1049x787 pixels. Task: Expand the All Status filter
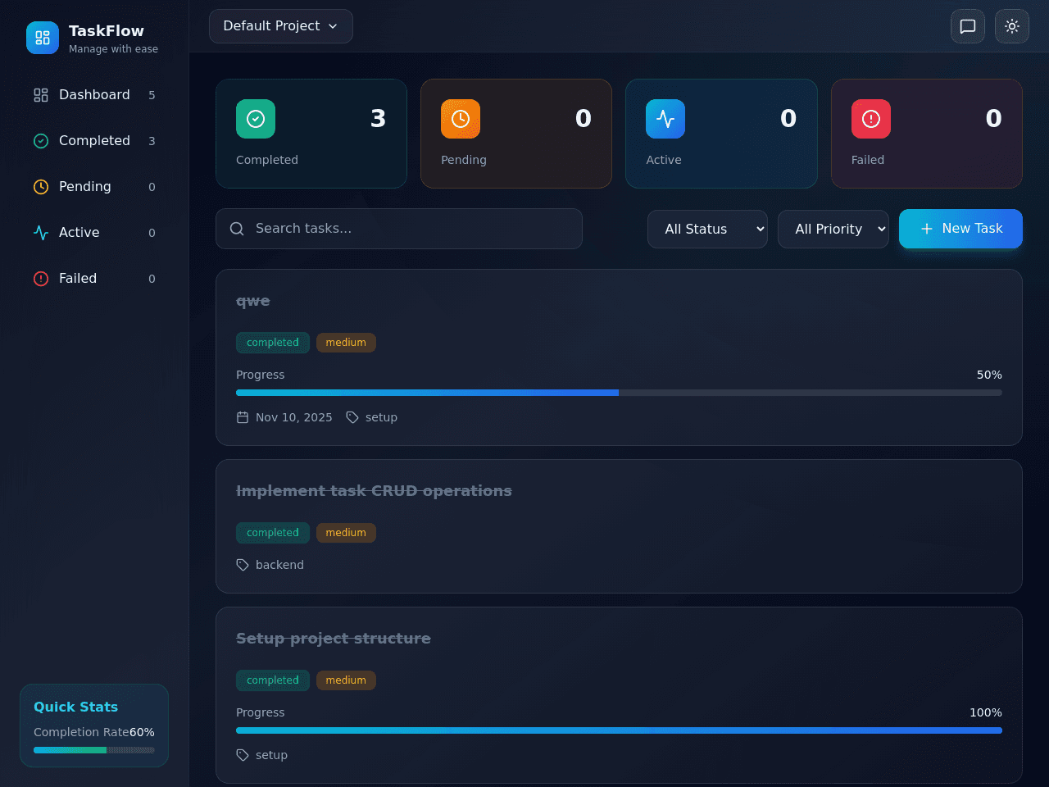point(707,229)
